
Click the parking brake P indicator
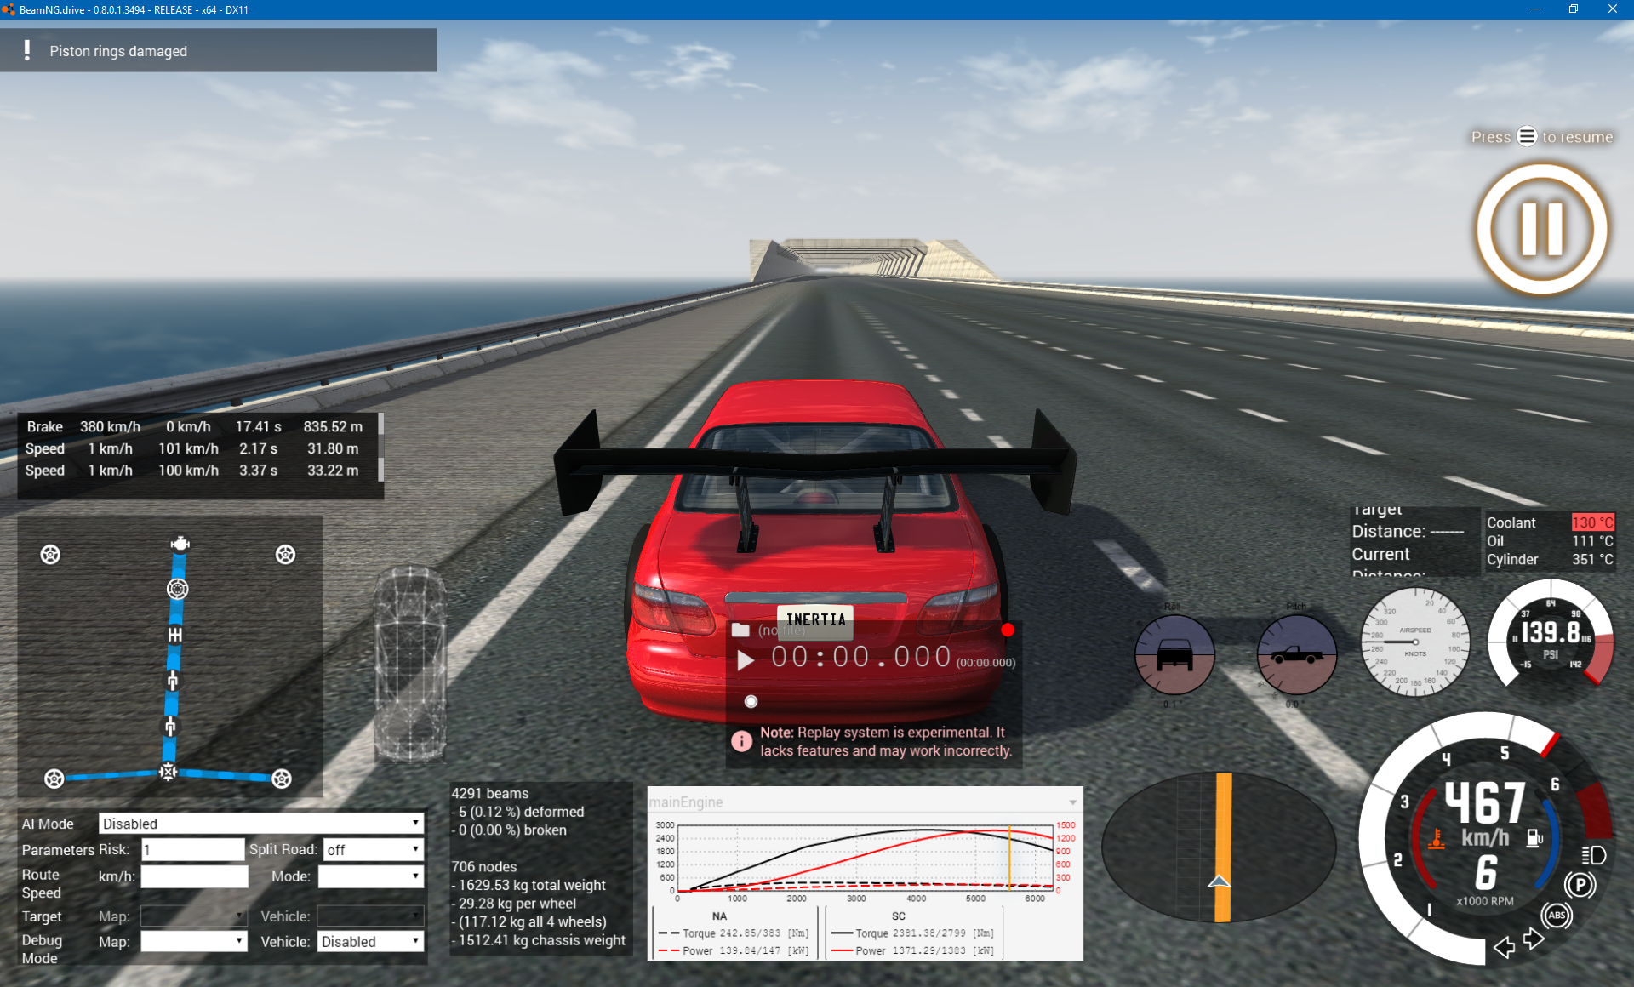[1580, 885]
